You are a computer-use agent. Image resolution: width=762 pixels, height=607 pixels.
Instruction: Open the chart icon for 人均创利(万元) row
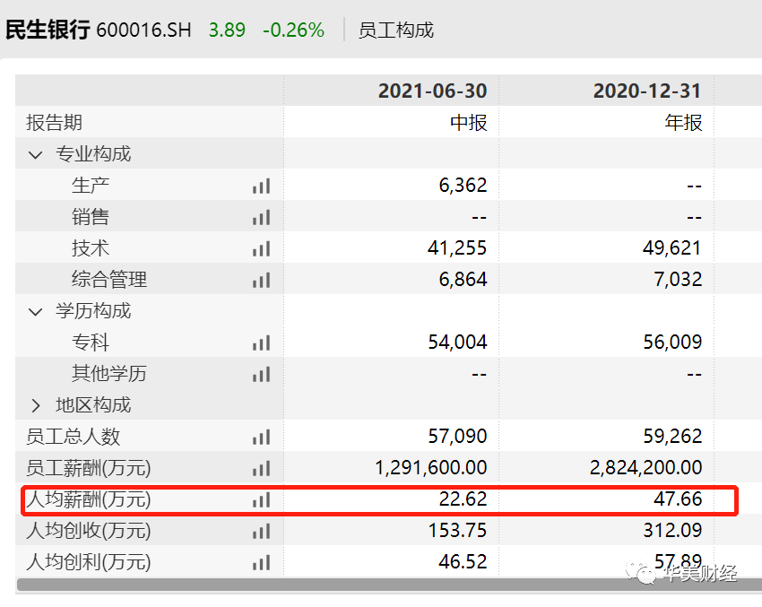coord(261,562)
